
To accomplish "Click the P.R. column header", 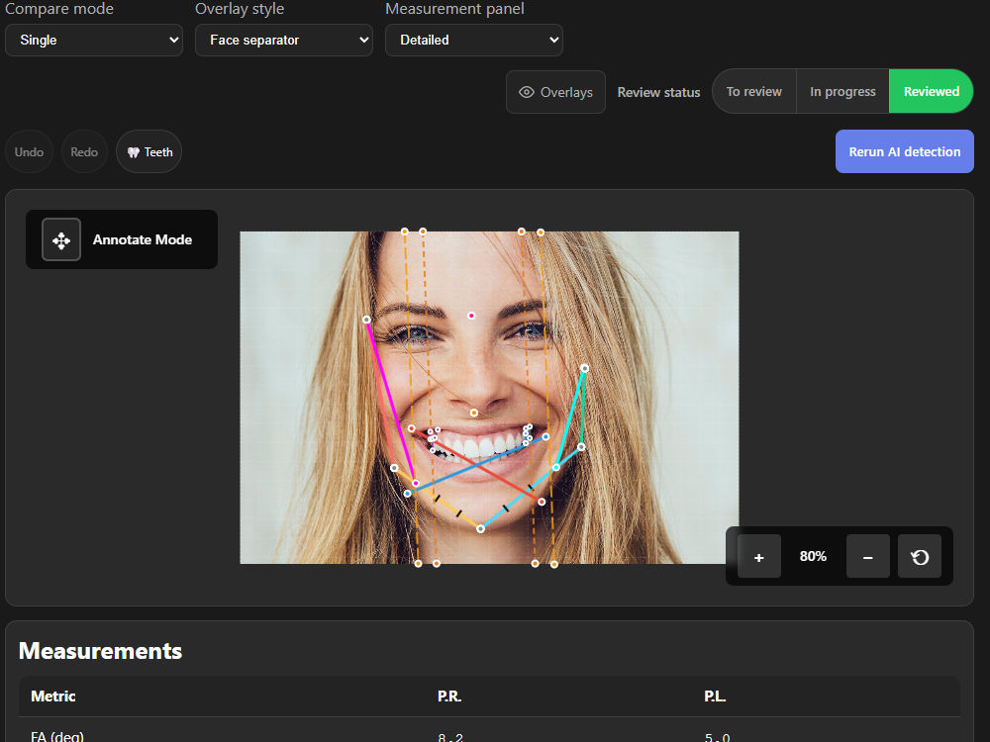I will point(449,696).
